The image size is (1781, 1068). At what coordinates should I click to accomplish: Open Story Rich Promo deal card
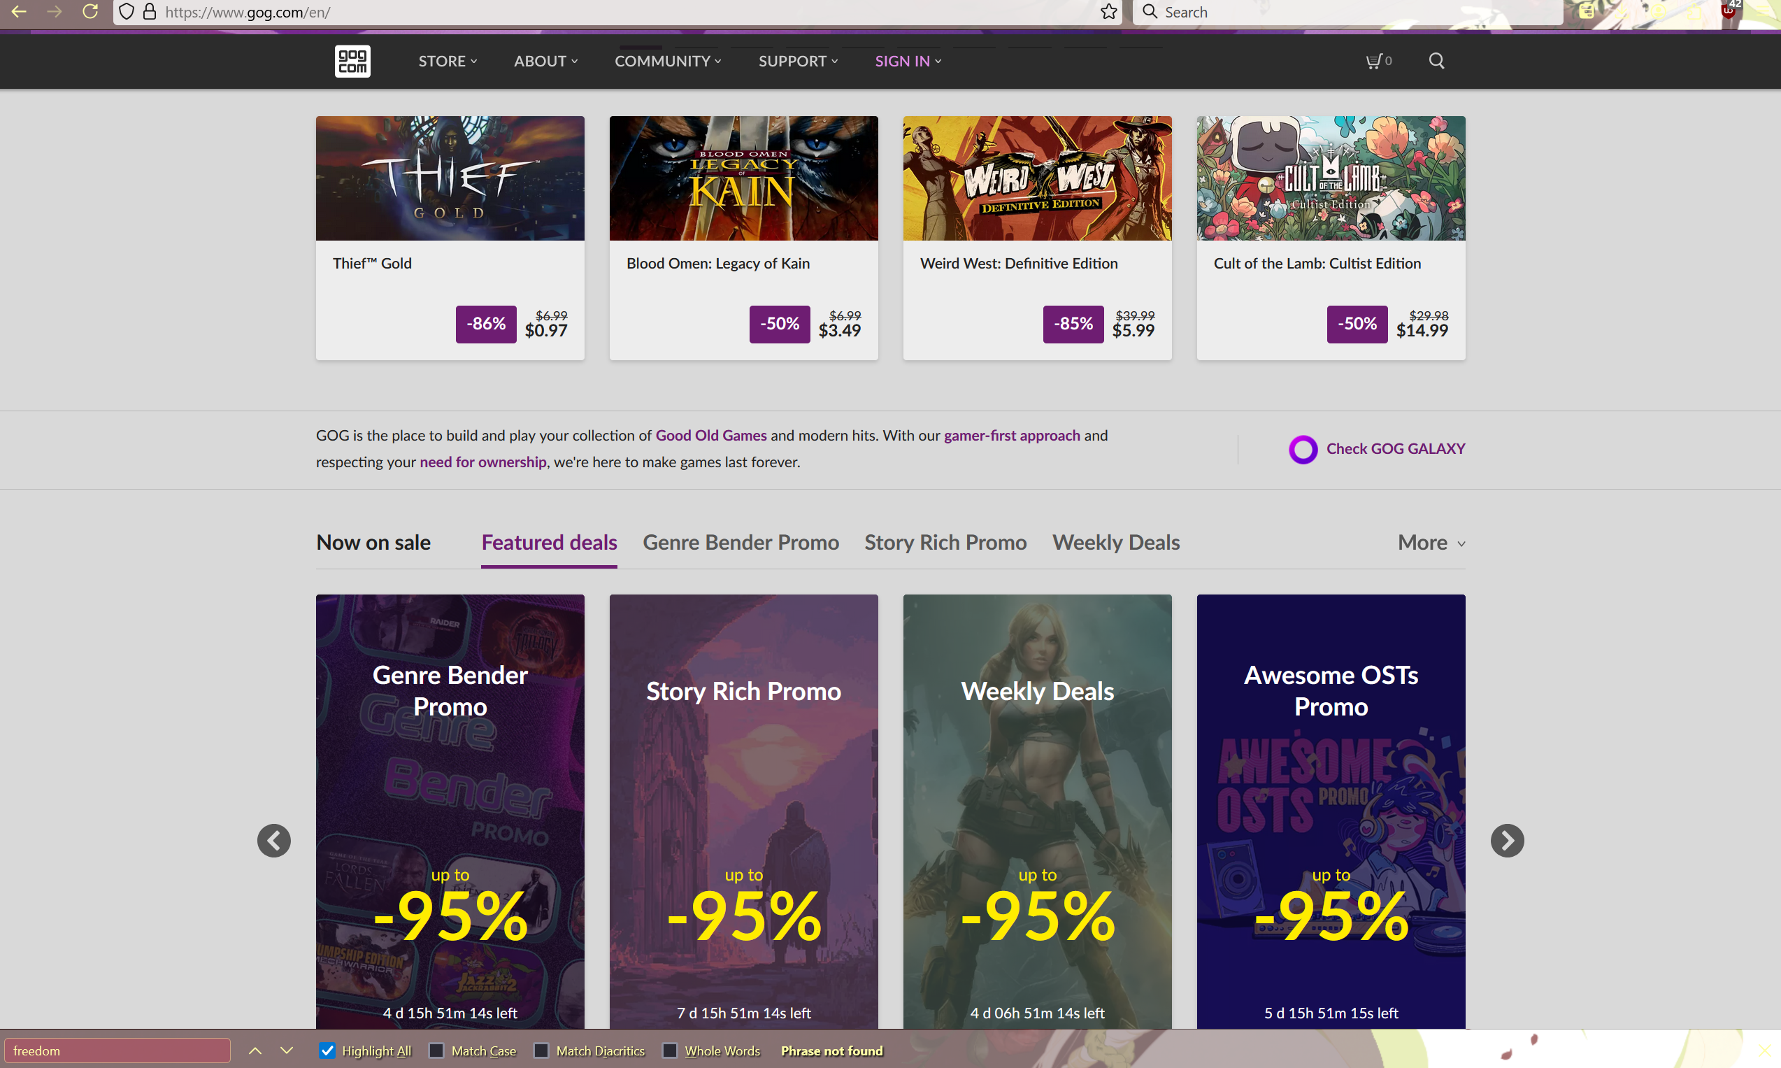click(744, 812)
